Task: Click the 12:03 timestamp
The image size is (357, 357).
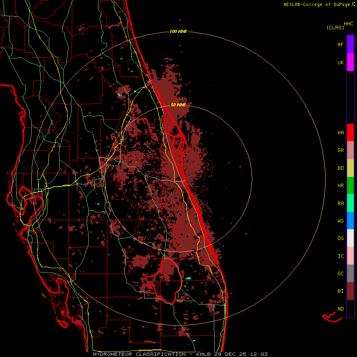Action: click(x=259, y=354)
